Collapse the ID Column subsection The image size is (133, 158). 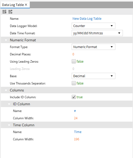click(x=9, y=104)
